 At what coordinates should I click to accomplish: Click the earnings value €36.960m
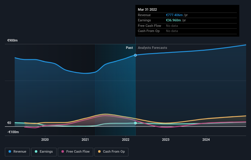(x=173, y=20)
